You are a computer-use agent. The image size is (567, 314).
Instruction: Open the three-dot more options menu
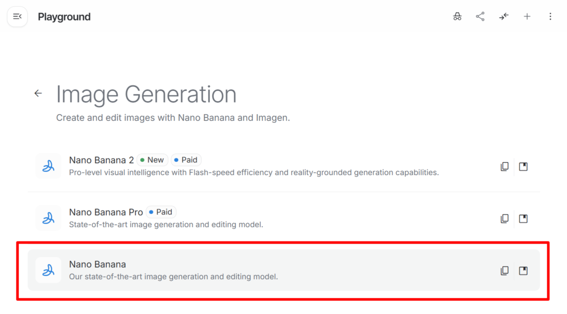(550, 17)
